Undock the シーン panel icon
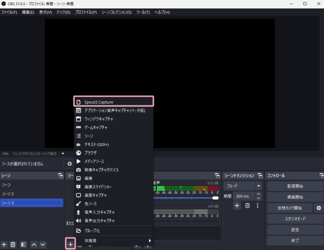324x250 pixels. (60, 175)
